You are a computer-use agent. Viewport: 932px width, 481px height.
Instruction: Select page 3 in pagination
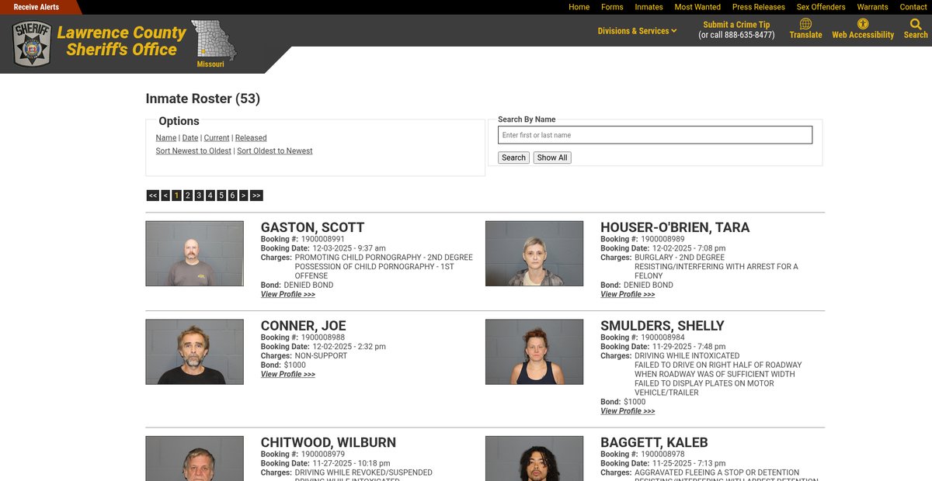tap(199, 196)
